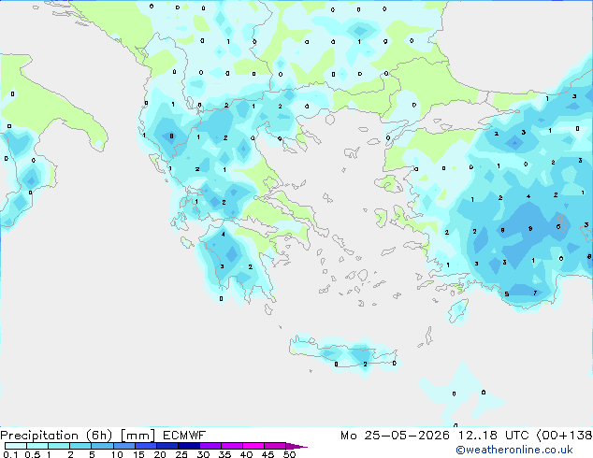Click the '35' legend scale label

click(224, 454)
